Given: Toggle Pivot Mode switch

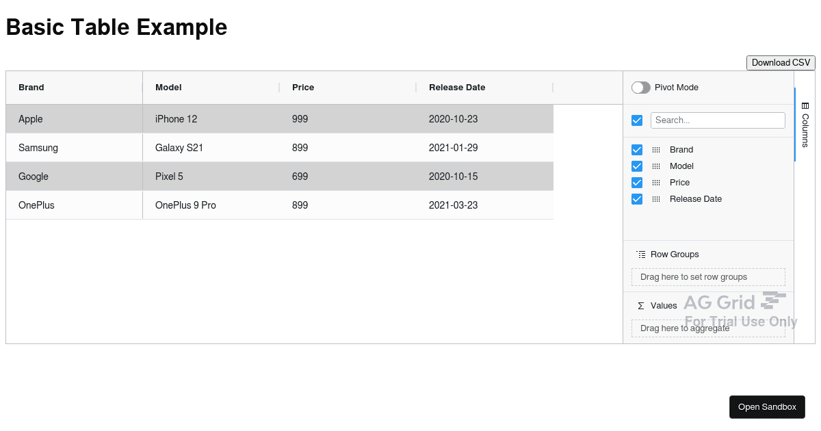Looking at the screenshot, I should click(x=641, y=88).
